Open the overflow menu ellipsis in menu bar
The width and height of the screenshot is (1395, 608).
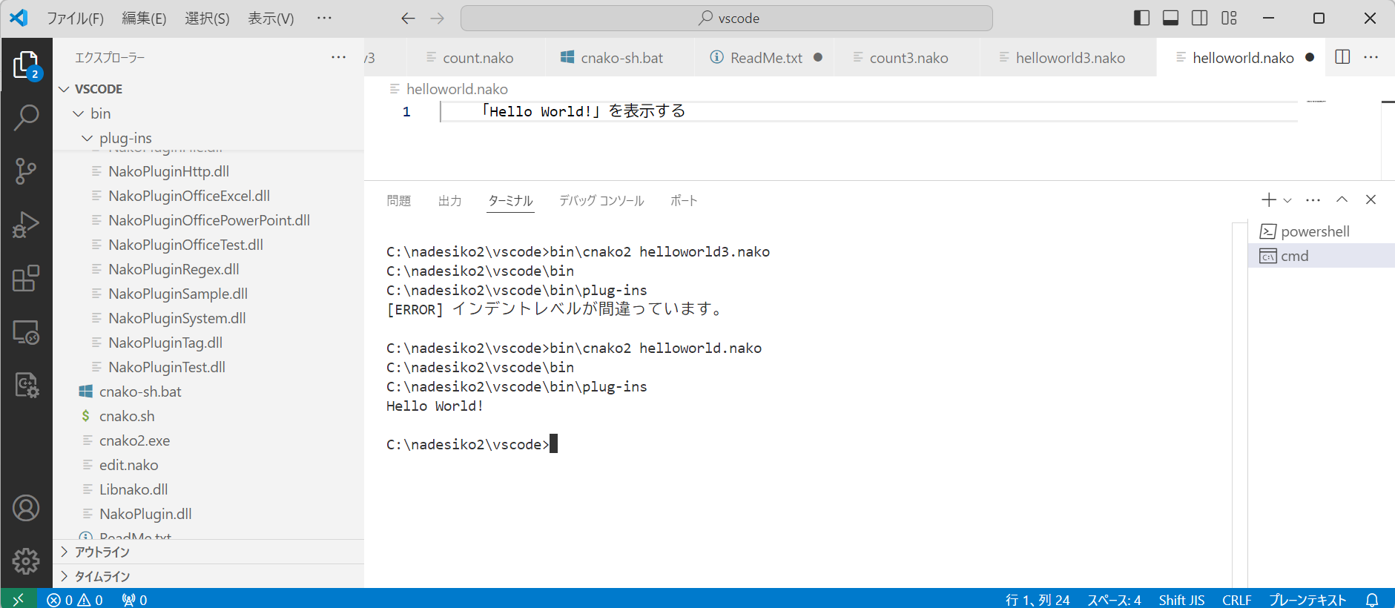pyautogui.click(x=324, y=18)
